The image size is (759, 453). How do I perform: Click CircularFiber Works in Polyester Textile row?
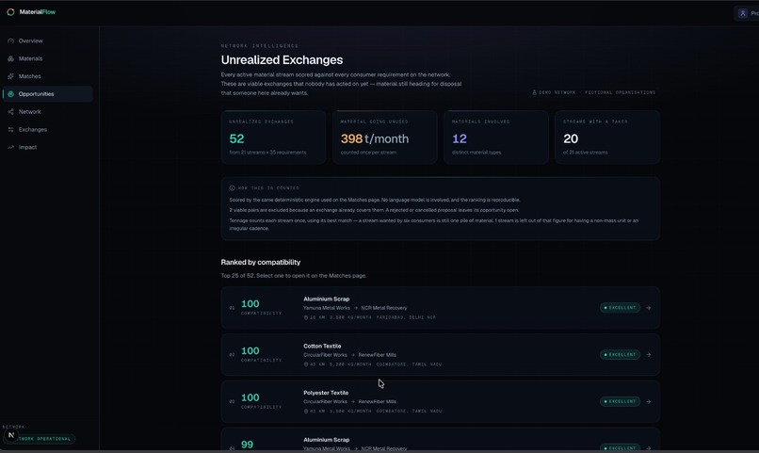click(325, 402)
